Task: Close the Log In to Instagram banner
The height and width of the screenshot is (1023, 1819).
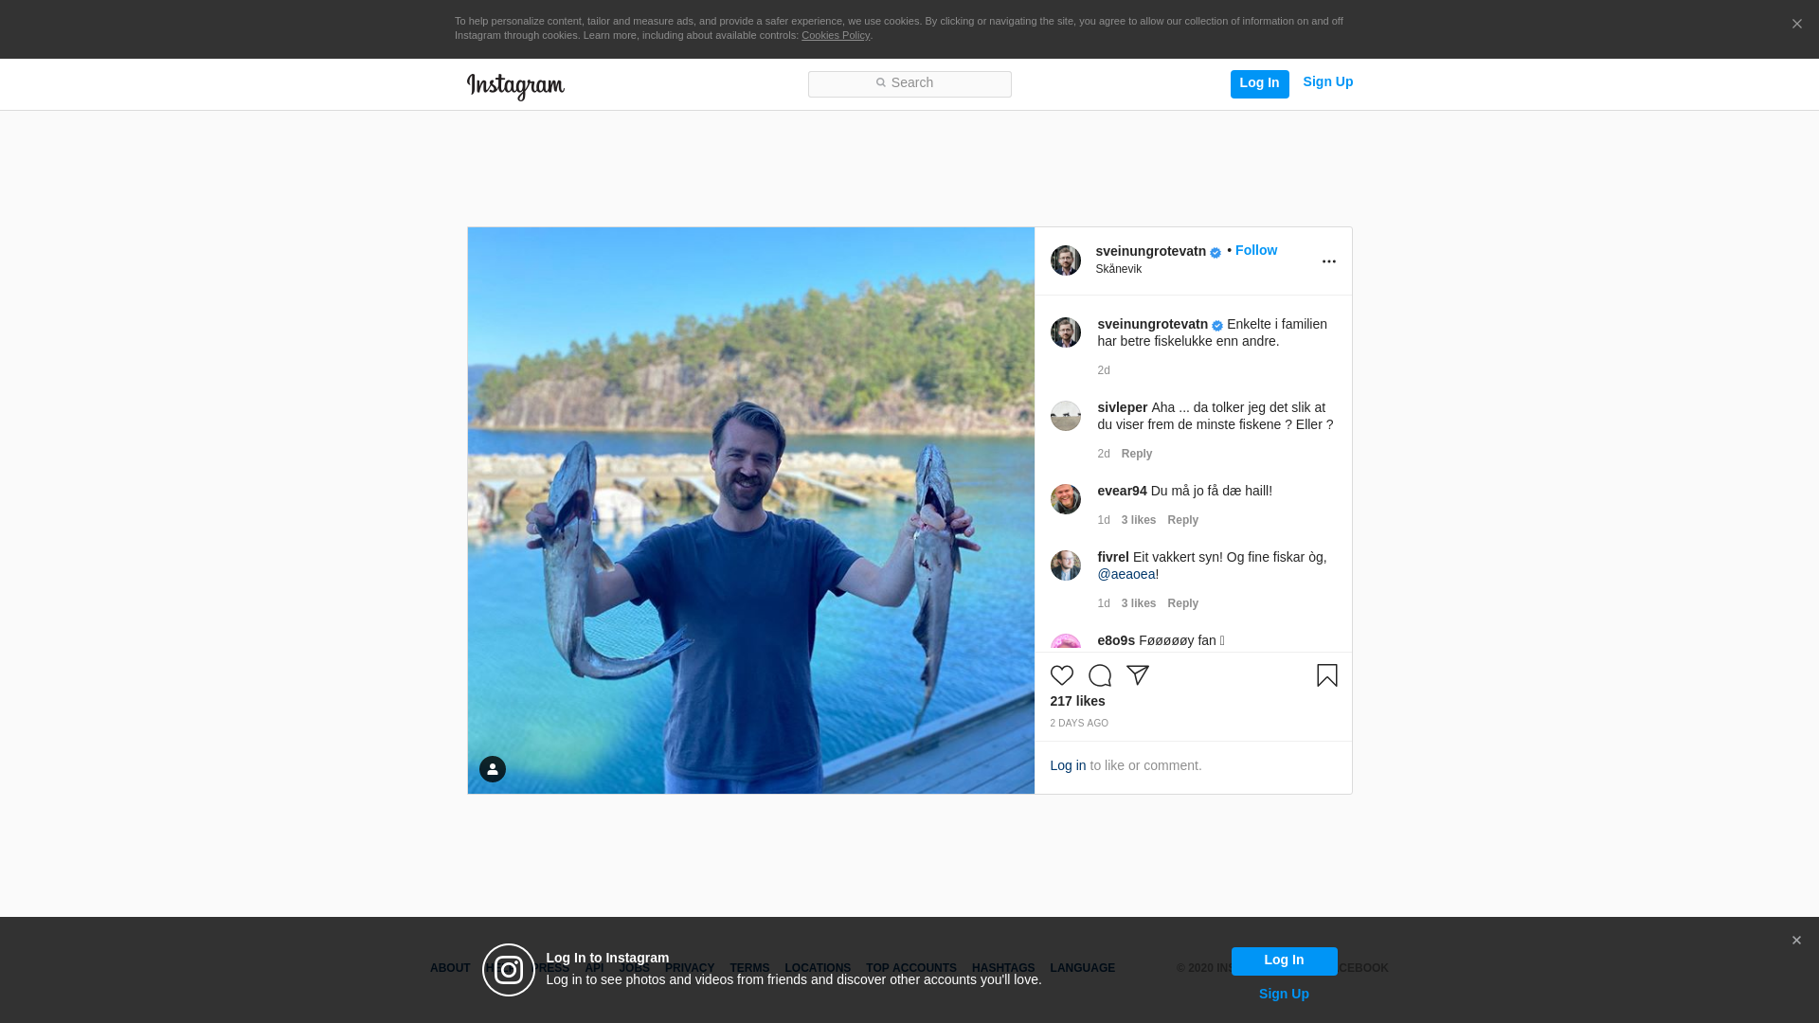Action: pyautogui.click(x=1796, y=941)
